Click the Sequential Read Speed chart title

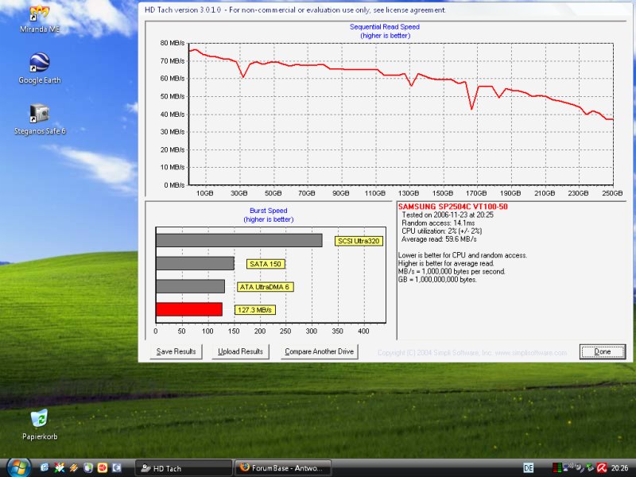tap(385, 27)
